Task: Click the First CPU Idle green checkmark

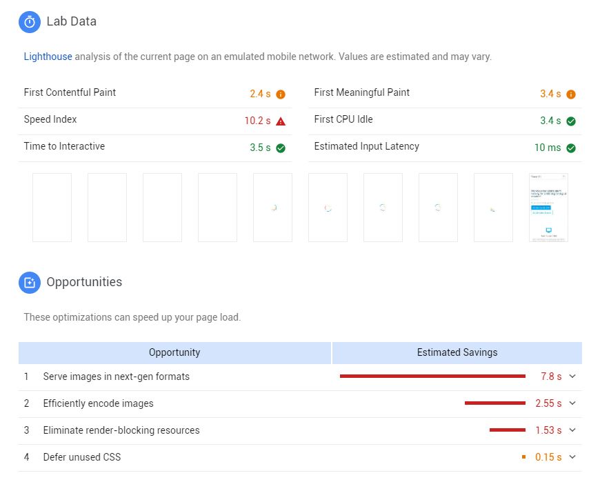Action: coord(571,121)
